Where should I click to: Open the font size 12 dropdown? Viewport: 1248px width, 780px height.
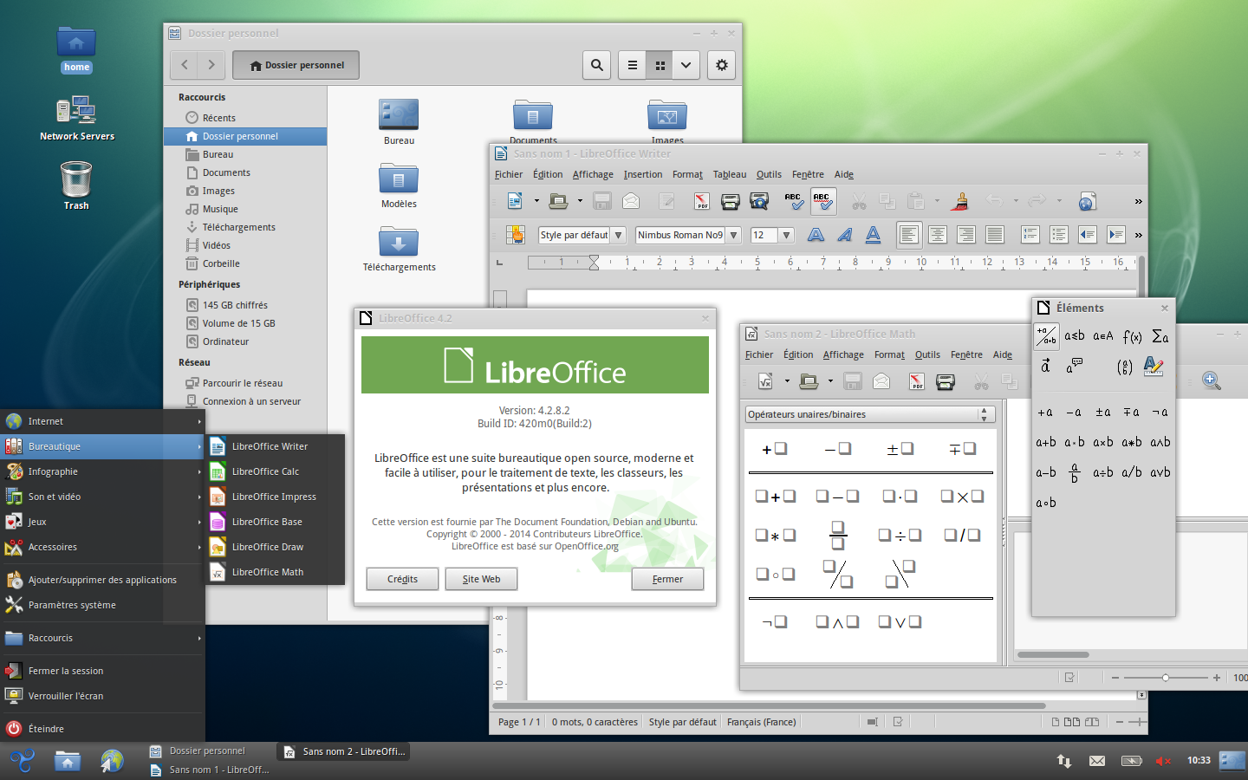(x=786, y=235)
